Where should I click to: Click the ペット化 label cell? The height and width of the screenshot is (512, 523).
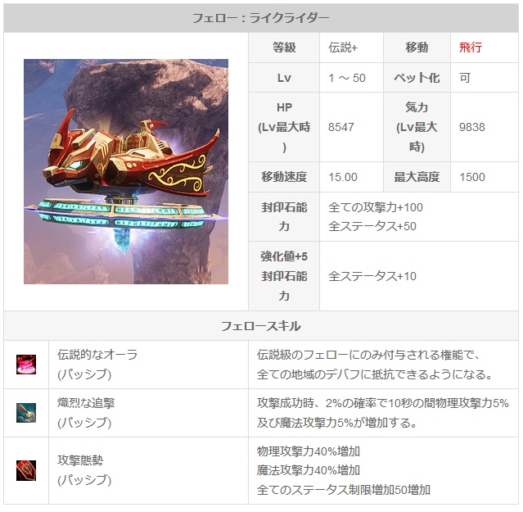tap(417, 78)
